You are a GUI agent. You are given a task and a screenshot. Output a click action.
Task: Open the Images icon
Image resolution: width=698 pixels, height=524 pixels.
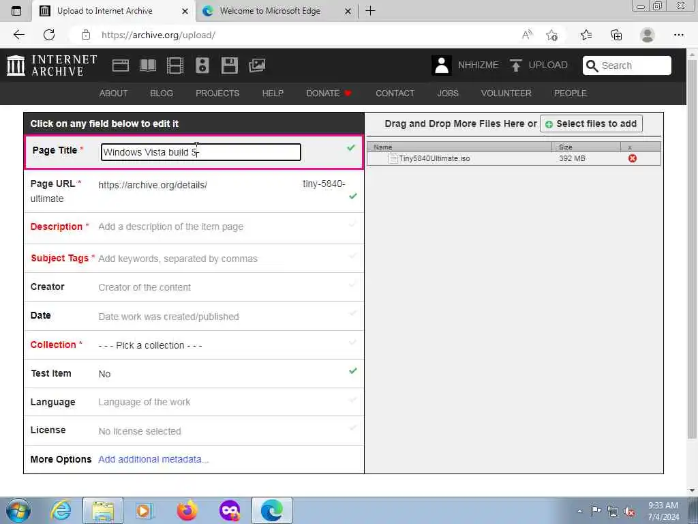coord(257,65)
